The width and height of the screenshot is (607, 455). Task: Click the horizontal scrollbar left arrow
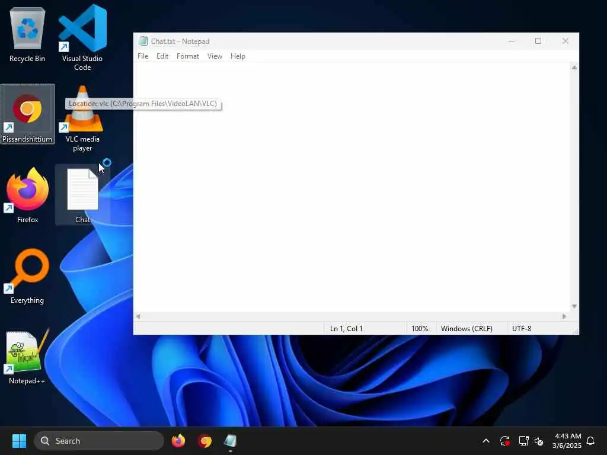pyautogui.click(x=138, y=316)
